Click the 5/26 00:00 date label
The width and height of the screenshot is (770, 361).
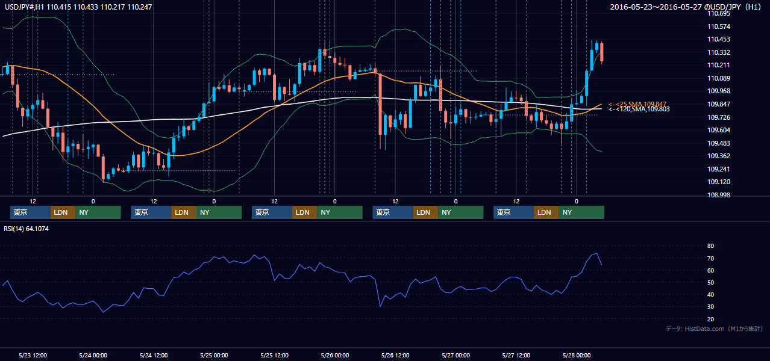click(334, 355)
